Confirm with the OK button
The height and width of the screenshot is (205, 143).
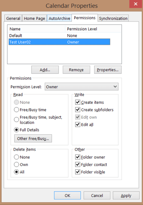tap(67, 196)
